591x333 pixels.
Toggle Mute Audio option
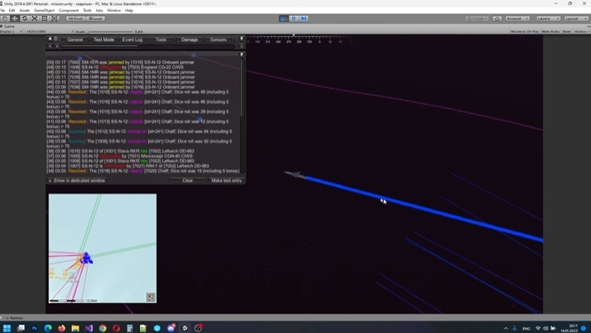(x=550, y=32)
